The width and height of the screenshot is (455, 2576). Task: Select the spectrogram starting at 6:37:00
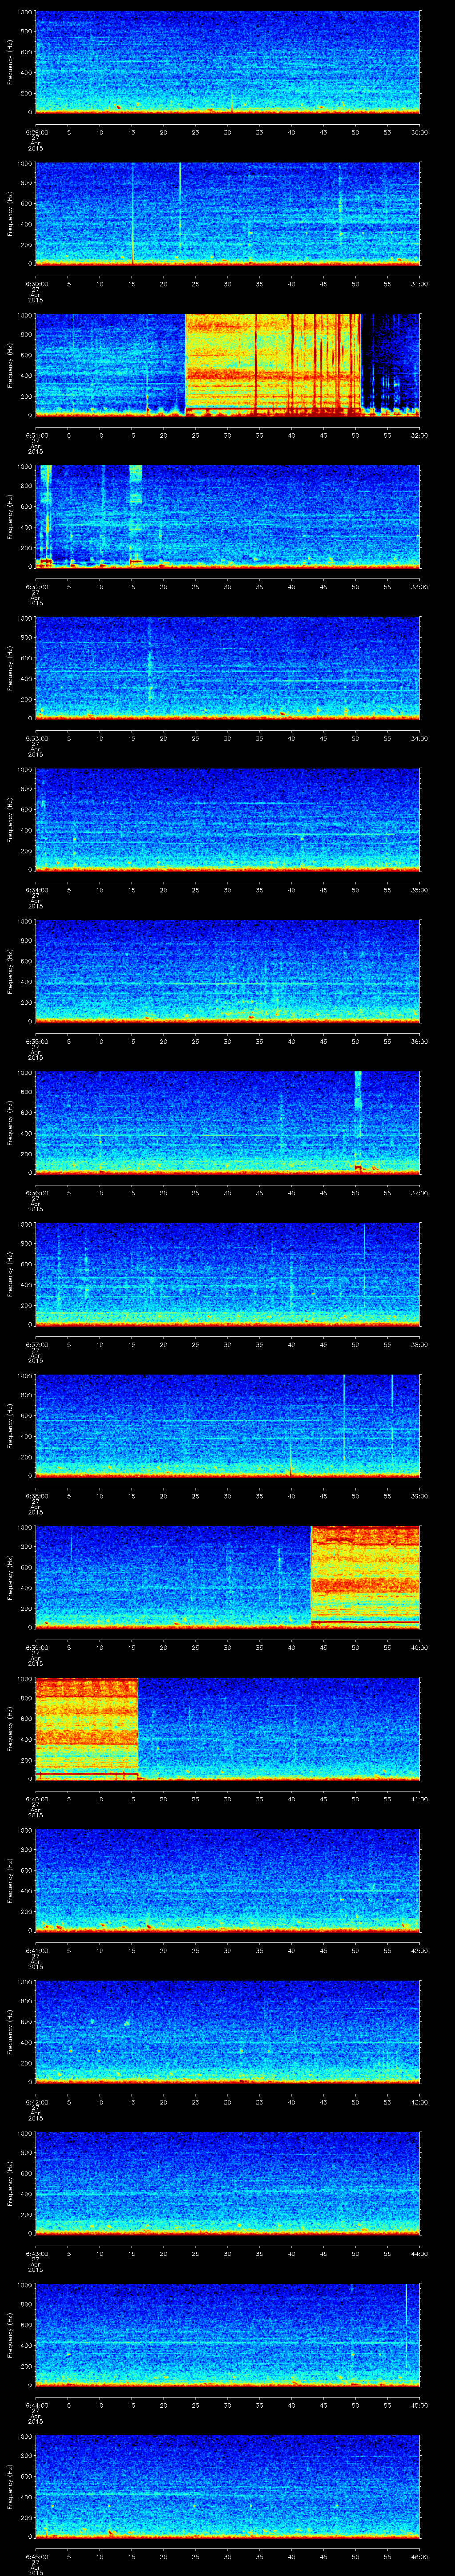click(x=227, y=1274)
